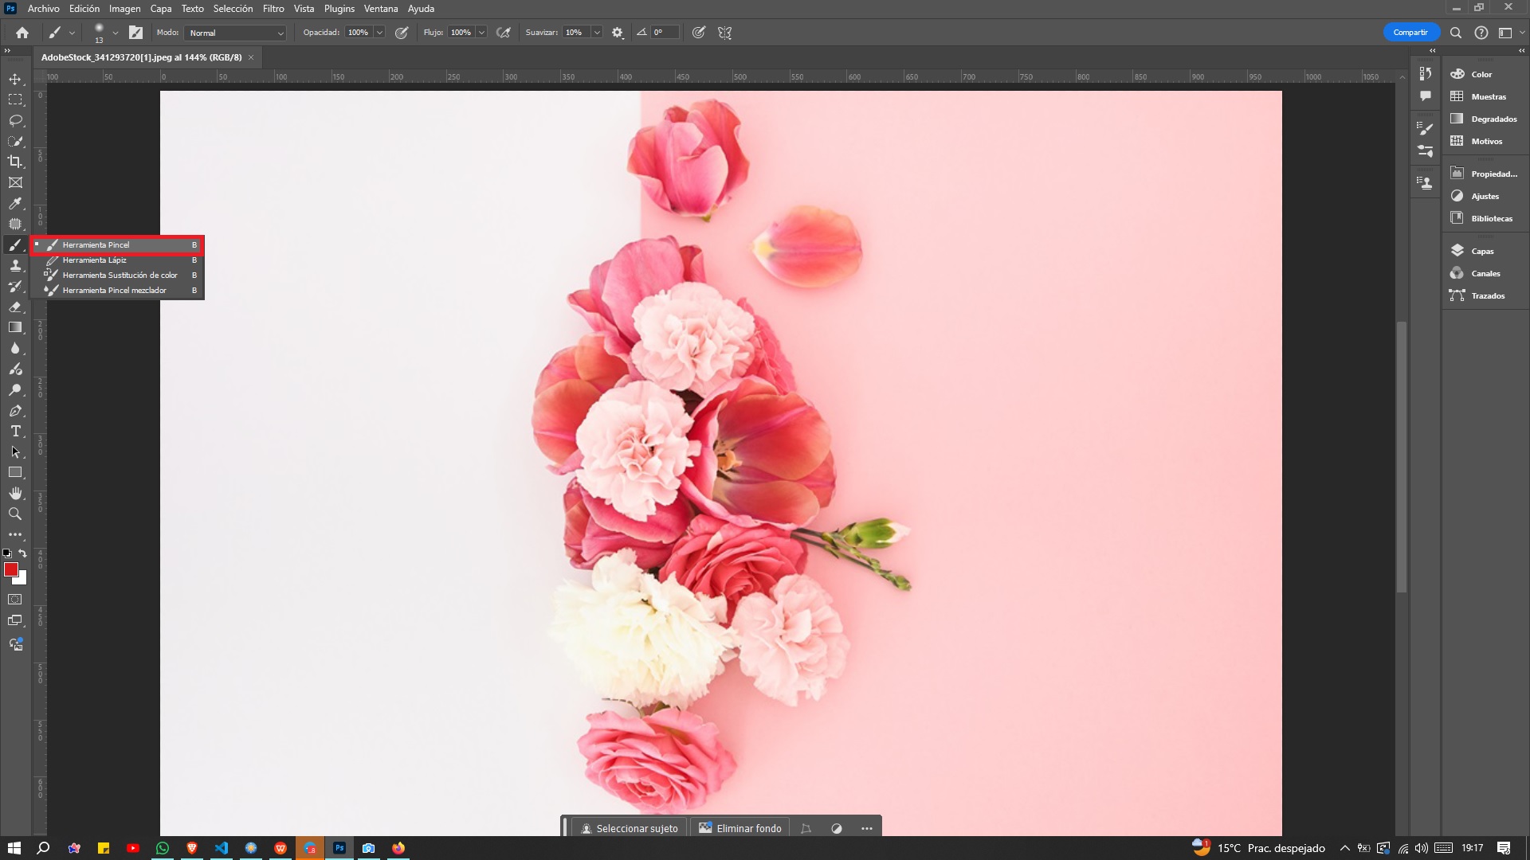The width and height of the screenshot is (1530, 860).
Task: Open WhatsApp from the taskbar
Action: pos(163,848)
